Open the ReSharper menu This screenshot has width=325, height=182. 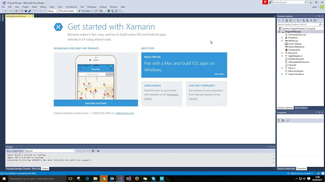click(x=91, y=7)
